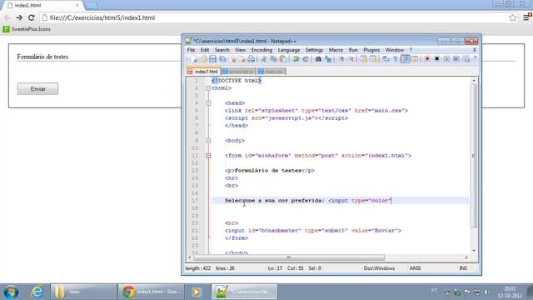Collapse the head section fold marker
Screen dimensions: 533x300
[x=208, y=103]
